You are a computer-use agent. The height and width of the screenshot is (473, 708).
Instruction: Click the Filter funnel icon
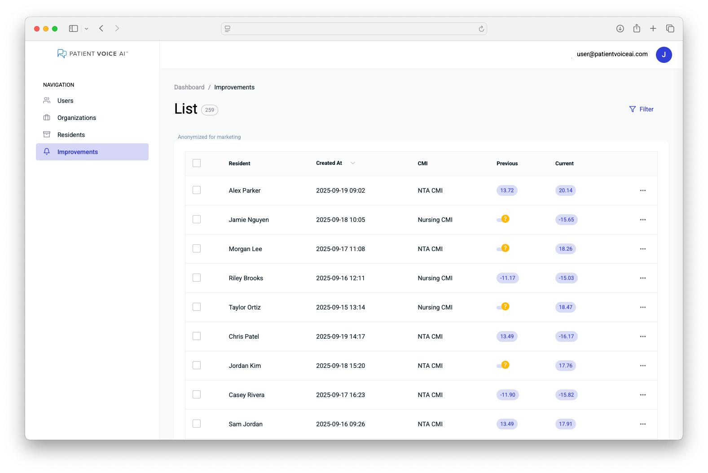(x=632, y=109)
